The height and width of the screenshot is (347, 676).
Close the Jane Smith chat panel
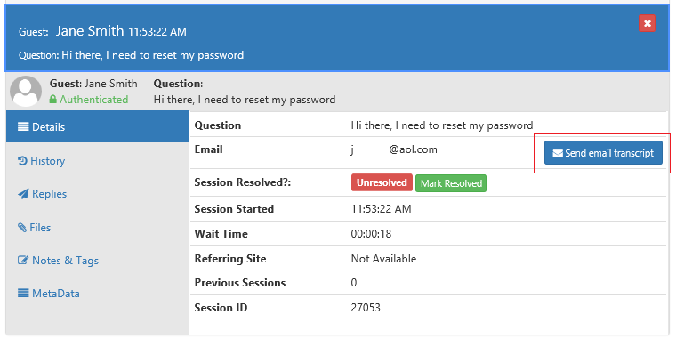click(647, 23)
